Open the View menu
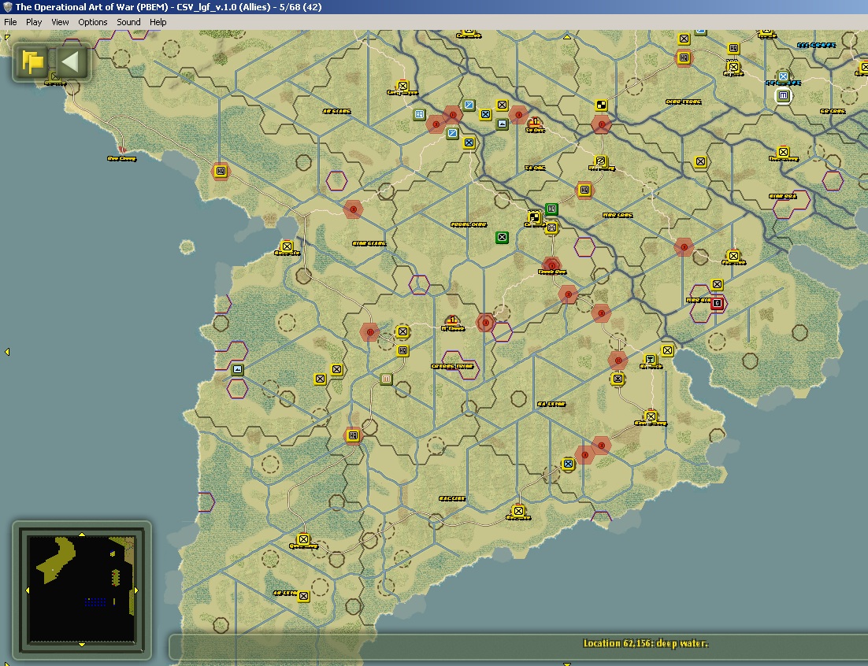 [60, 22]
